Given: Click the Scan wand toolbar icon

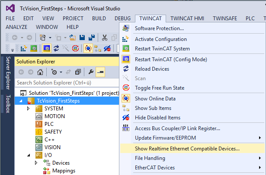Looking at the screenshot, I should [66, 49].
